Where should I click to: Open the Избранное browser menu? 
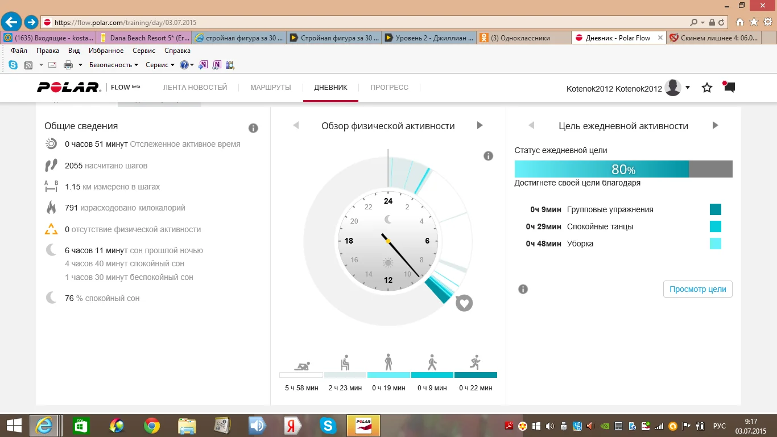(x=106, y=51)
